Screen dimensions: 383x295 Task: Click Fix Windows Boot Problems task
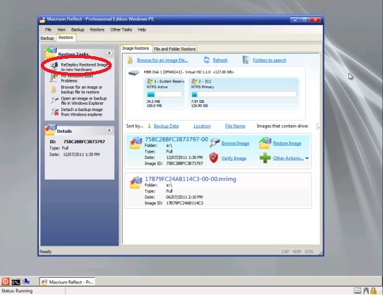tap(77, 78)
